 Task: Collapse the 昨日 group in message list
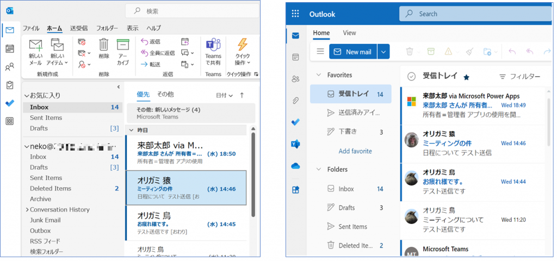point(132,130)
